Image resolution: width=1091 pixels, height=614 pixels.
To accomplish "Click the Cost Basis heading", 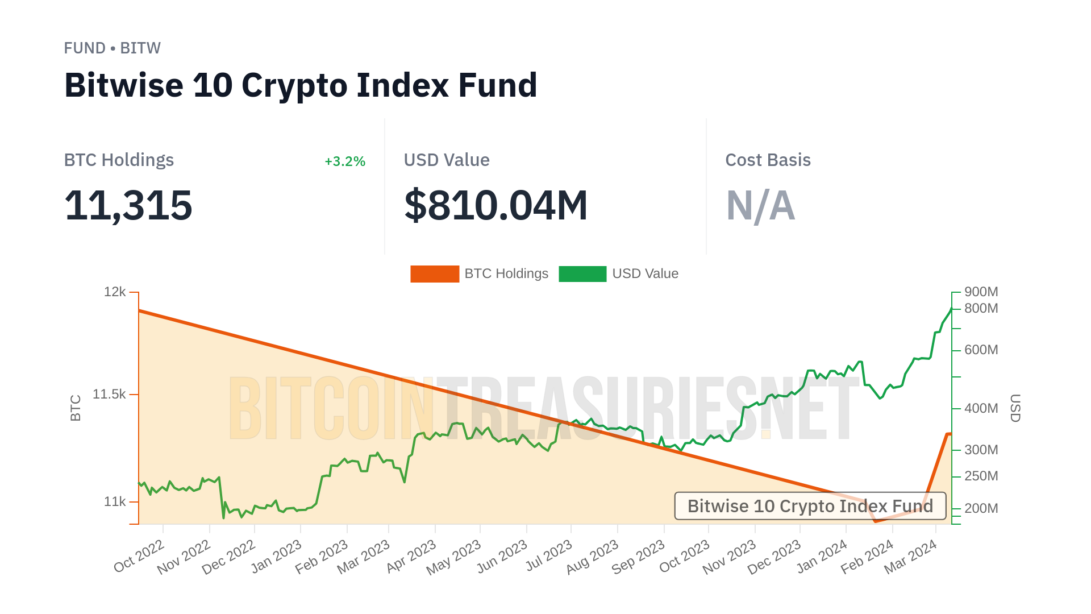I will (768, 160).
